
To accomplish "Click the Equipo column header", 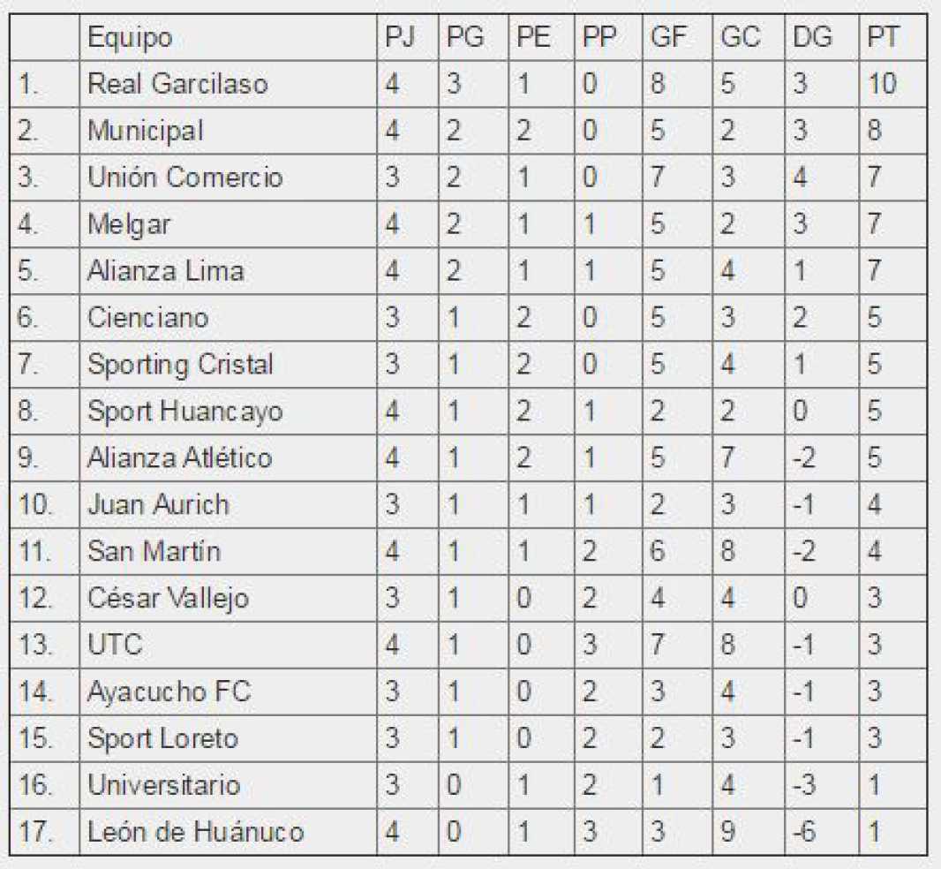I will pyautogui.click(x=130, y=38).
